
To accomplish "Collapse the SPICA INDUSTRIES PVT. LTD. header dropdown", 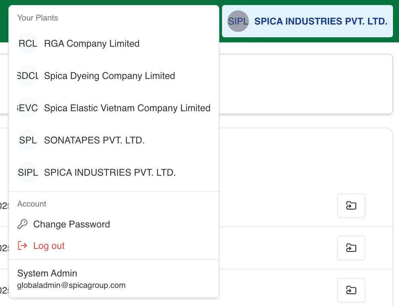I will coord(321,21).
